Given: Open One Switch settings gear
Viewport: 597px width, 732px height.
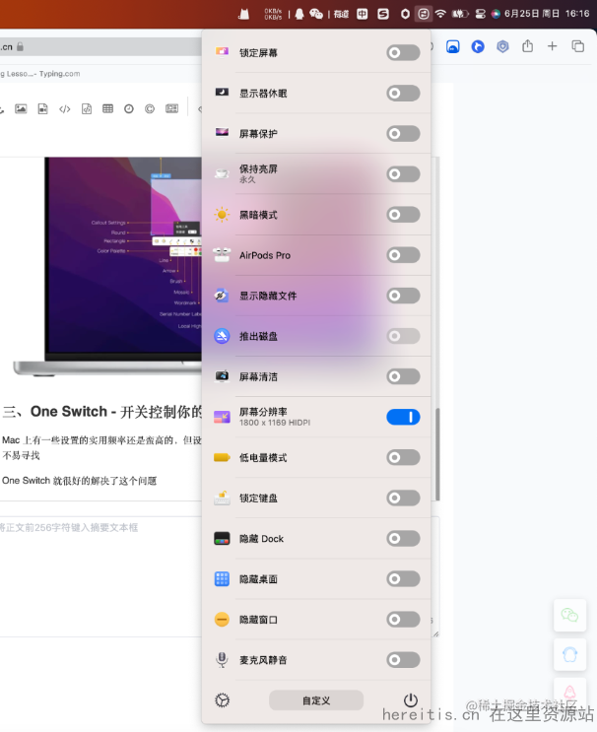Looking at the screenshot, I should 223,700.
